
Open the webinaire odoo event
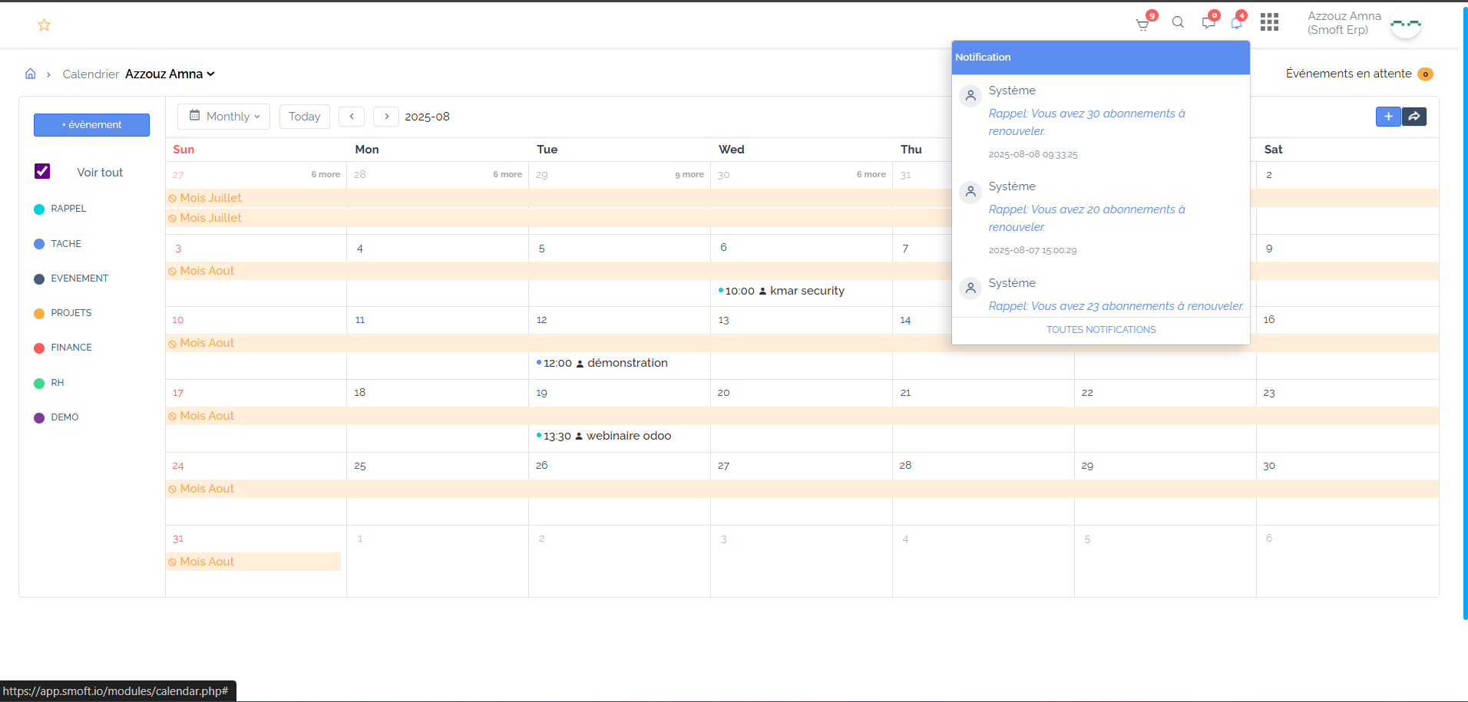click(x=603, y=436)
